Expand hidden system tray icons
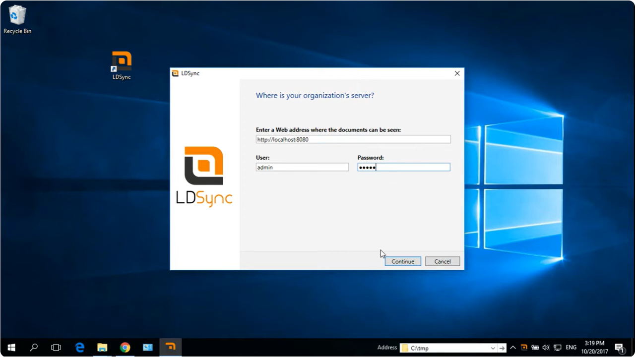This screenshot has height=357, width=635. [x=512, y=348]
